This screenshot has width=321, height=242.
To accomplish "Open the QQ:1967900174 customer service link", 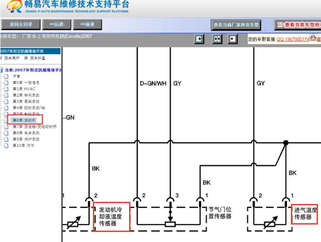I will (293, 39).
